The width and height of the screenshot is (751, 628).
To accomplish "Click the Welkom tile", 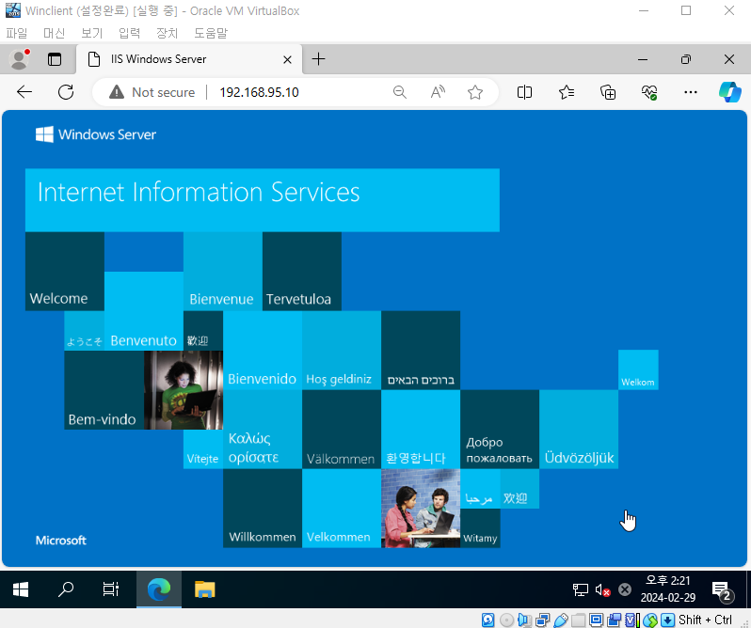I will click(638, 369).
